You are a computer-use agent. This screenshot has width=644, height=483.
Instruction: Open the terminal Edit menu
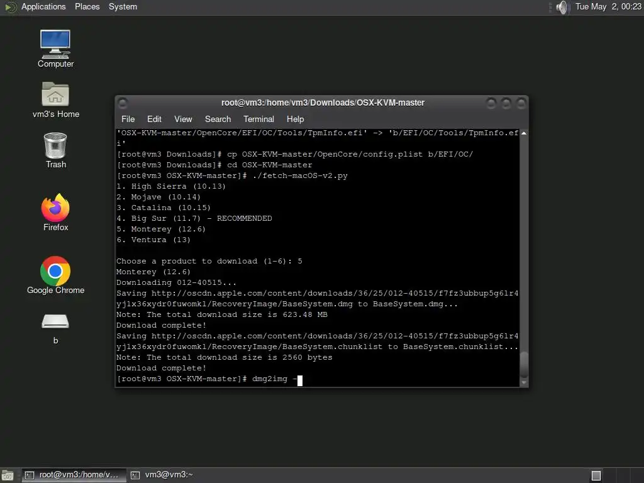tap(154, 119)
